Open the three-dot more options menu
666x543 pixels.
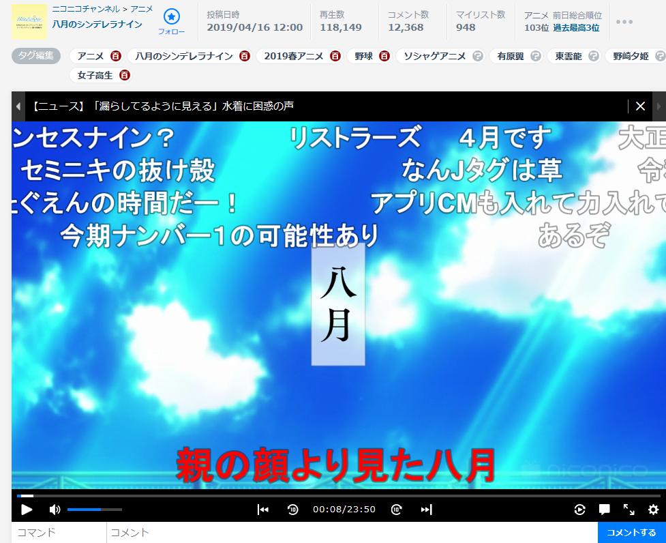pos(624,22)
